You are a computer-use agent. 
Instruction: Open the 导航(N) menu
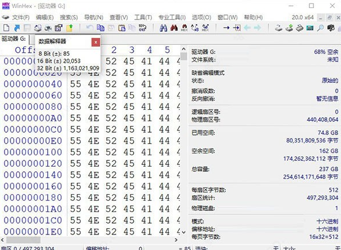[93, 17]
